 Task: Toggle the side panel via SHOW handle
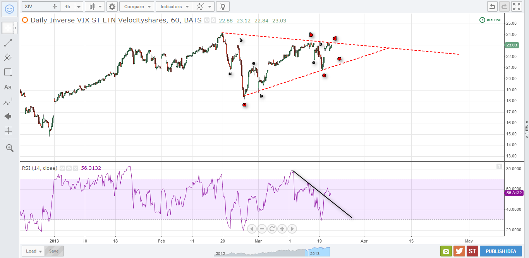[x=526, y=129]
